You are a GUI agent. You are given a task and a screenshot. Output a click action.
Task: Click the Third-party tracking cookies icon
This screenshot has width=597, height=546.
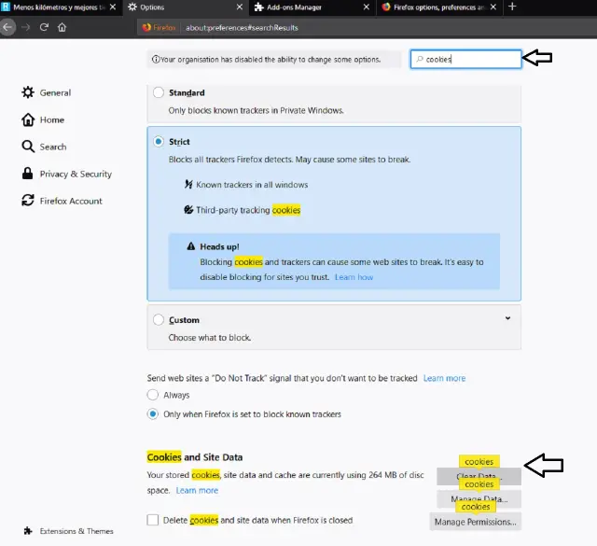pyautogui.click(x=188, y=210)
